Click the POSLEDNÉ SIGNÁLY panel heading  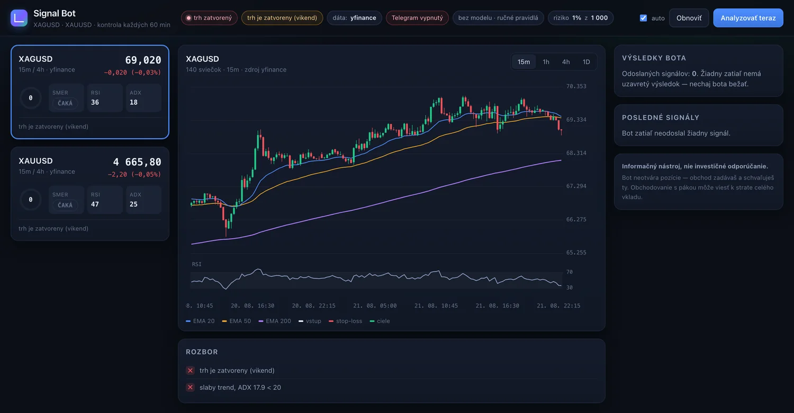click(x=661, y=118)
